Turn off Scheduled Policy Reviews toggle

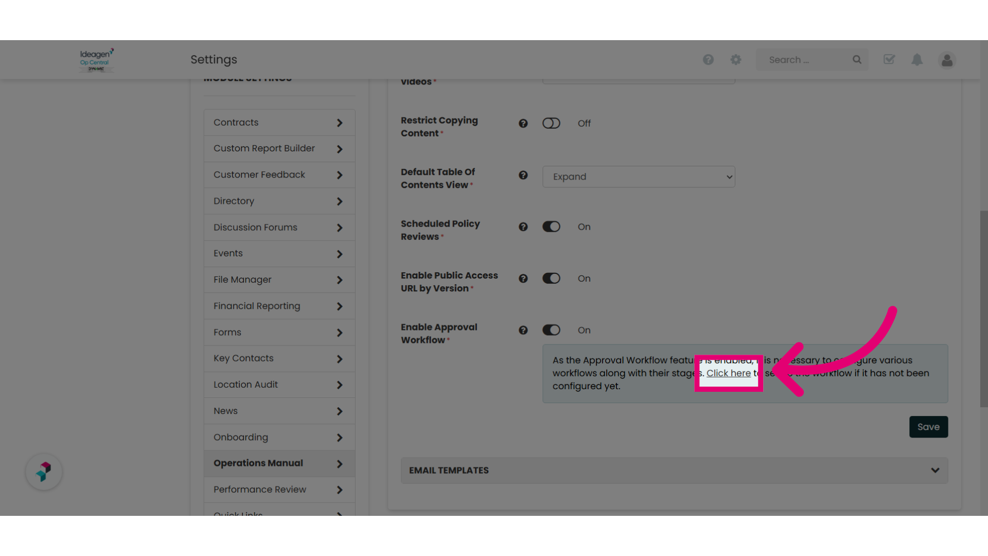[551, 227]
